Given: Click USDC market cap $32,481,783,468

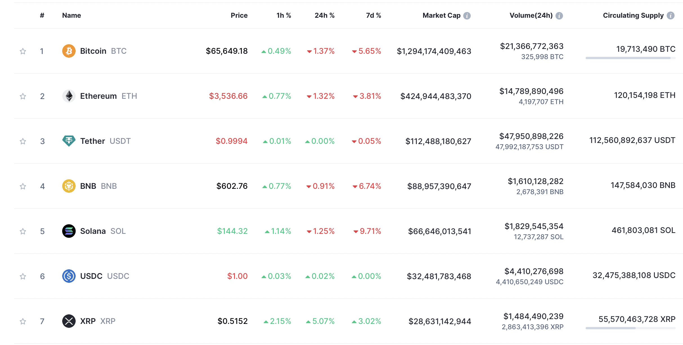Looking at the screenshot, I should [x=439, y=276].
